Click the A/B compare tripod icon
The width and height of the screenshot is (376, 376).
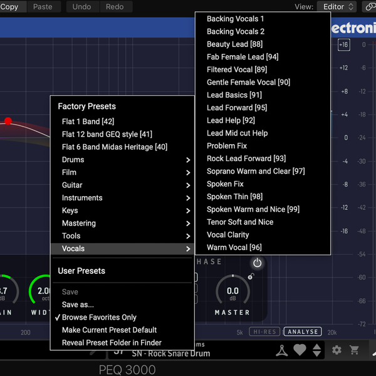(x=282, y=350)
